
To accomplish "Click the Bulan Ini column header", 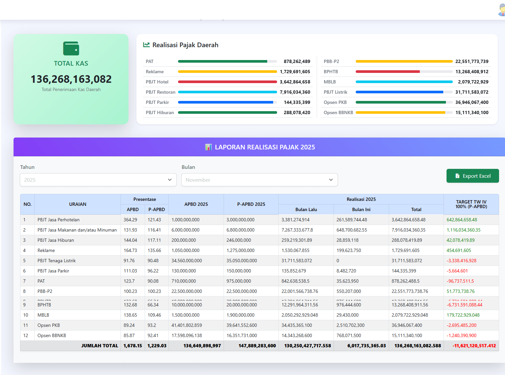I will 361,209.
